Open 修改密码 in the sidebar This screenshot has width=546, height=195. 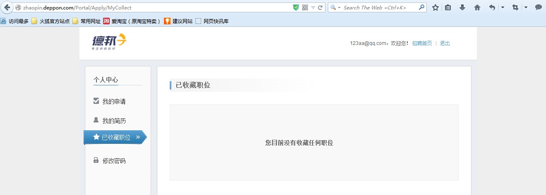click(114, 161)
